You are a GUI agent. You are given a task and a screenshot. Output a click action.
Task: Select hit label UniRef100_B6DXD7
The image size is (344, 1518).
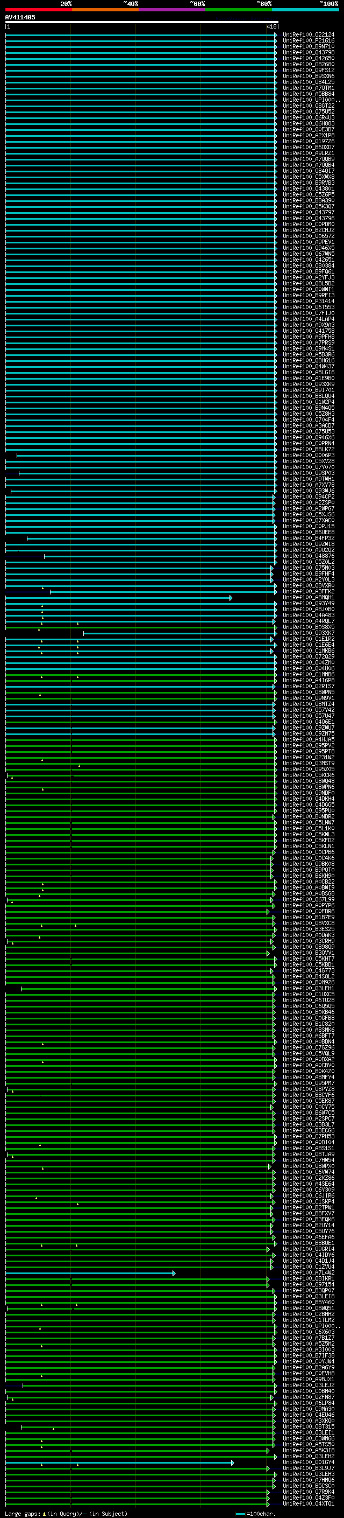[309, 148]
